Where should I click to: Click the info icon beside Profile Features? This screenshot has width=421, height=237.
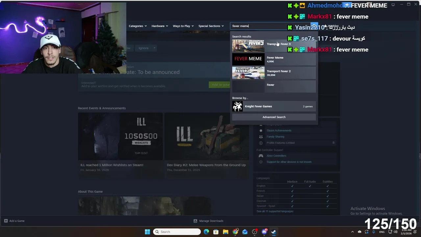[x=334, y=143]
